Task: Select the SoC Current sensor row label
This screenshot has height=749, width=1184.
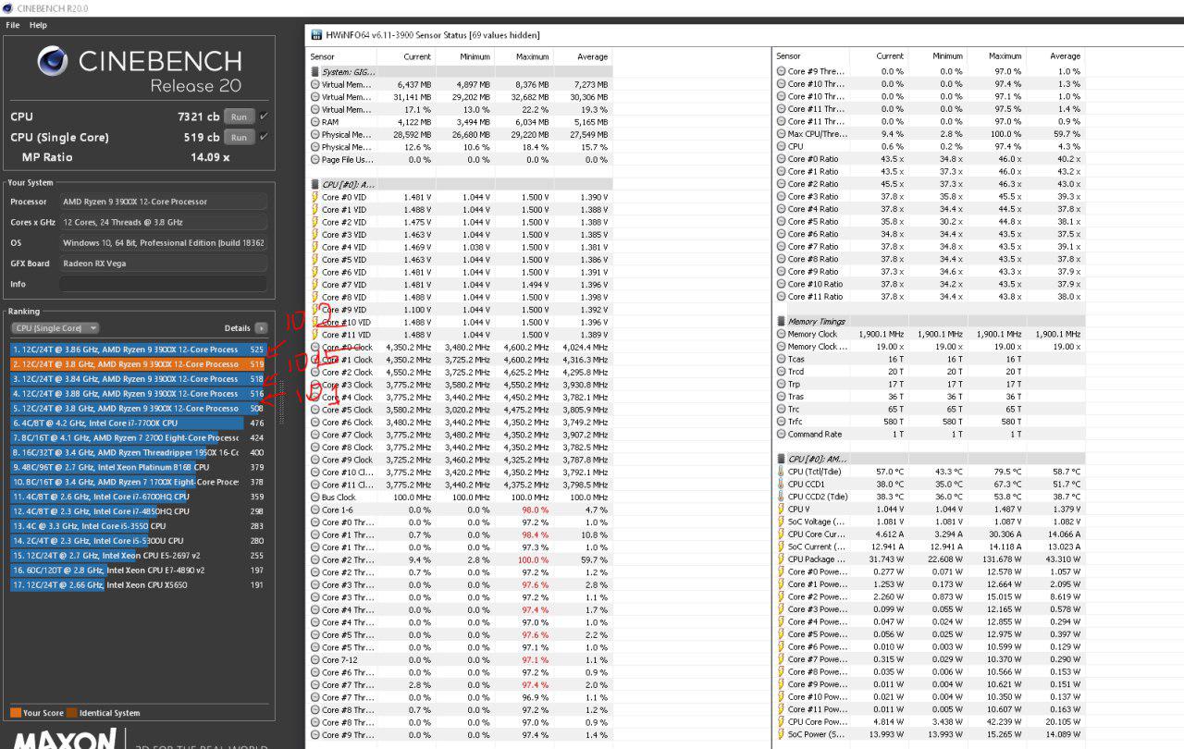Action: point(816,546)
